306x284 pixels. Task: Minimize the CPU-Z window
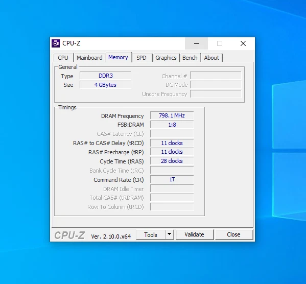click(x=197, y=43)
